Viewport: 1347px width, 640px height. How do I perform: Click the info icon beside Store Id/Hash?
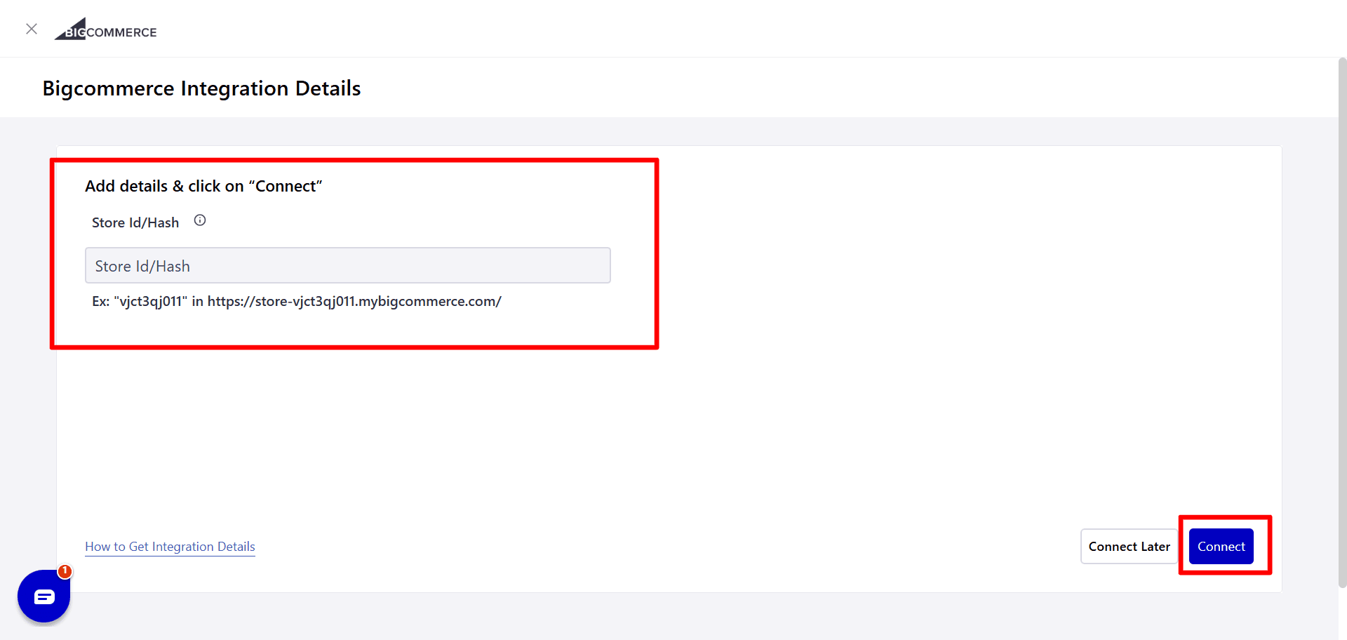coord(199,220)
